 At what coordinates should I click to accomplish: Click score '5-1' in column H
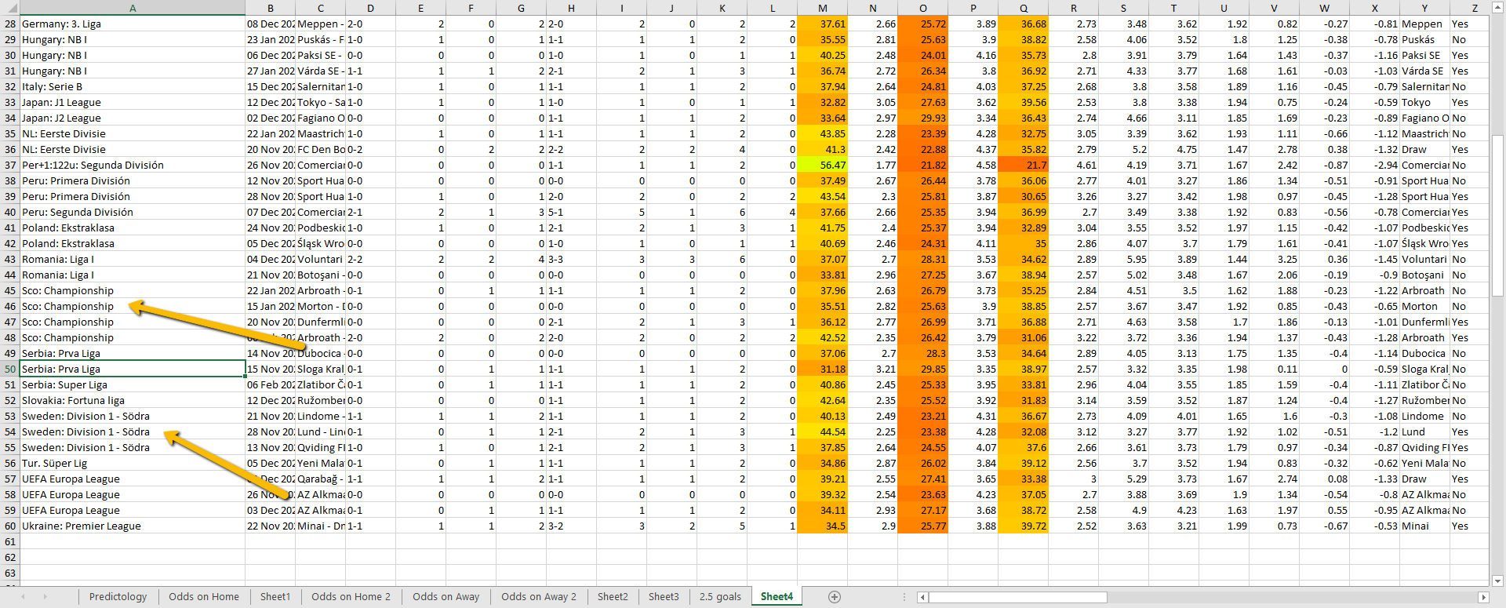click(571, 212)
